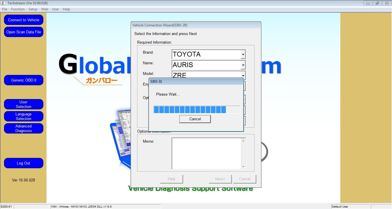Open the Help menu
The image size is (392, 209).
point(66,9)
